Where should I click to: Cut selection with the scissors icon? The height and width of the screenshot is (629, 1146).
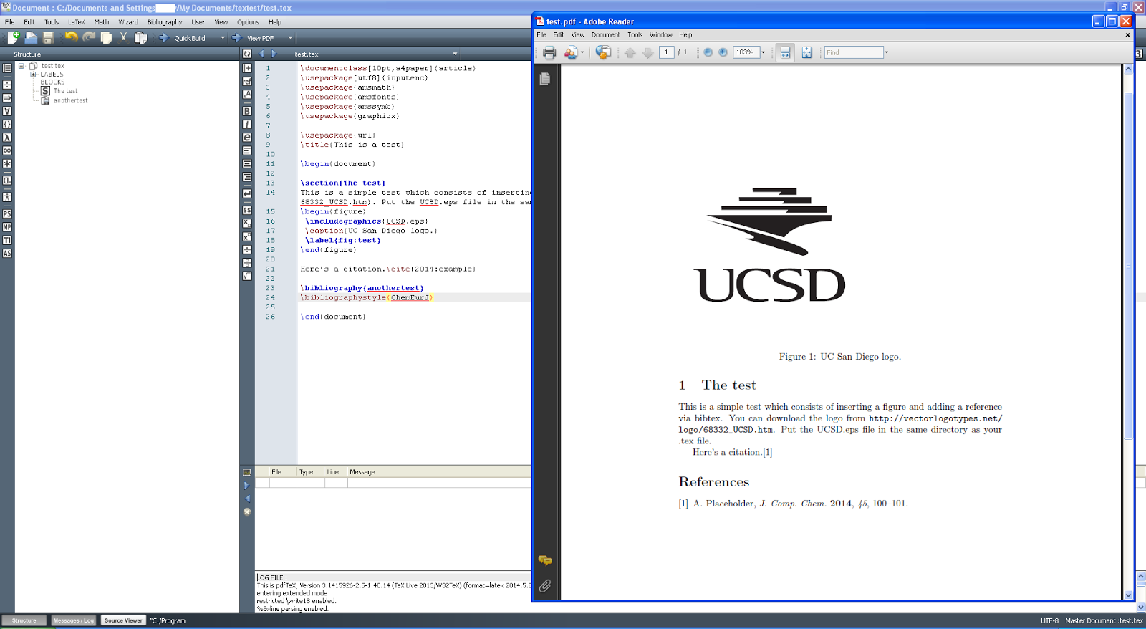click(x=123, y=37)
